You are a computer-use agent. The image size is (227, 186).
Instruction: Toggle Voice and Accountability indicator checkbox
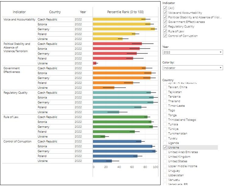165,13
